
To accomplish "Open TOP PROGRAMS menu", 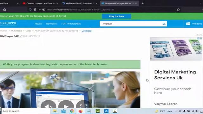I will (x=71, y=24).
